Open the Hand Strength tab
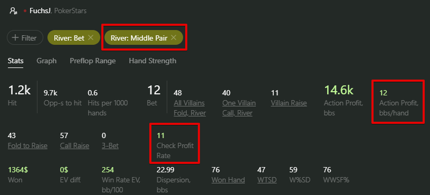The height and width of the screenshot is (195, 430). 152,61
